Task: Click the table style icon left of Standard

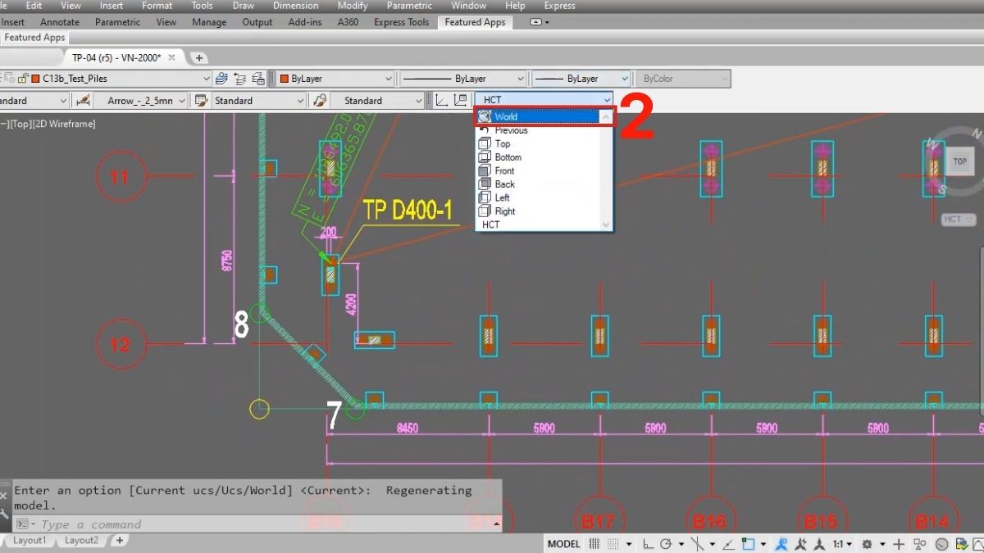Action: point(200,100)
